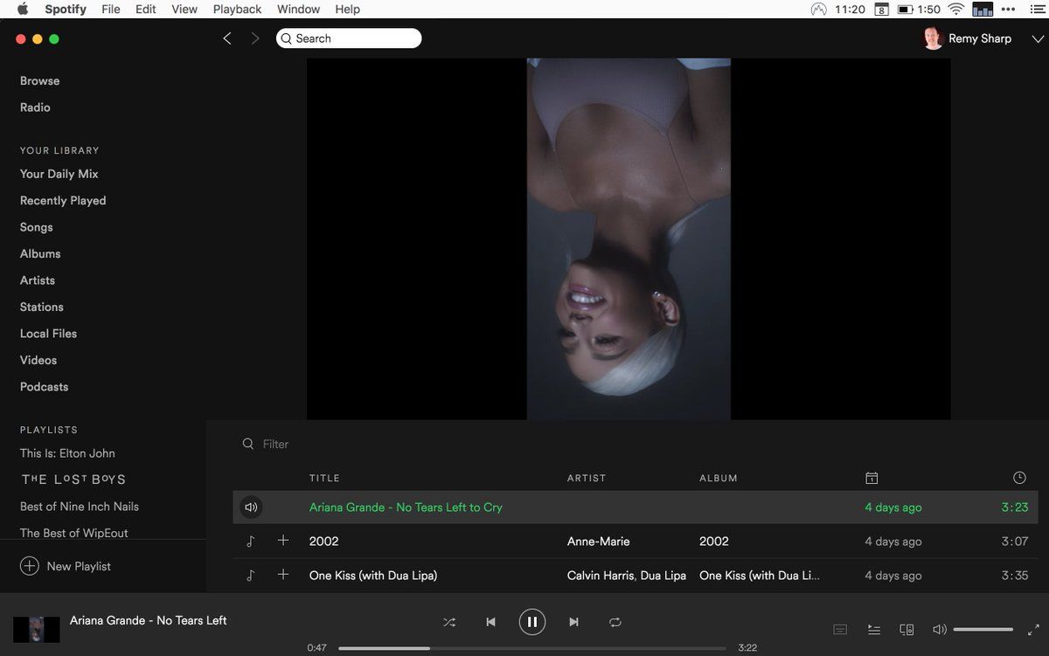The width and height of the screenshot is (1049, 656).
Task: Sort by duration clock icon
Action: [x=1019, y=478]
